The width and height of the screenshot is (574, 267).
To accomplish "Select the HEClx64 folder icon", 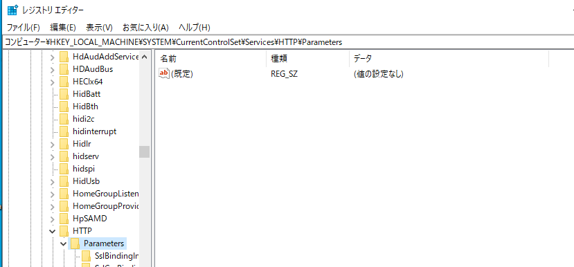I will coord(64,82).
